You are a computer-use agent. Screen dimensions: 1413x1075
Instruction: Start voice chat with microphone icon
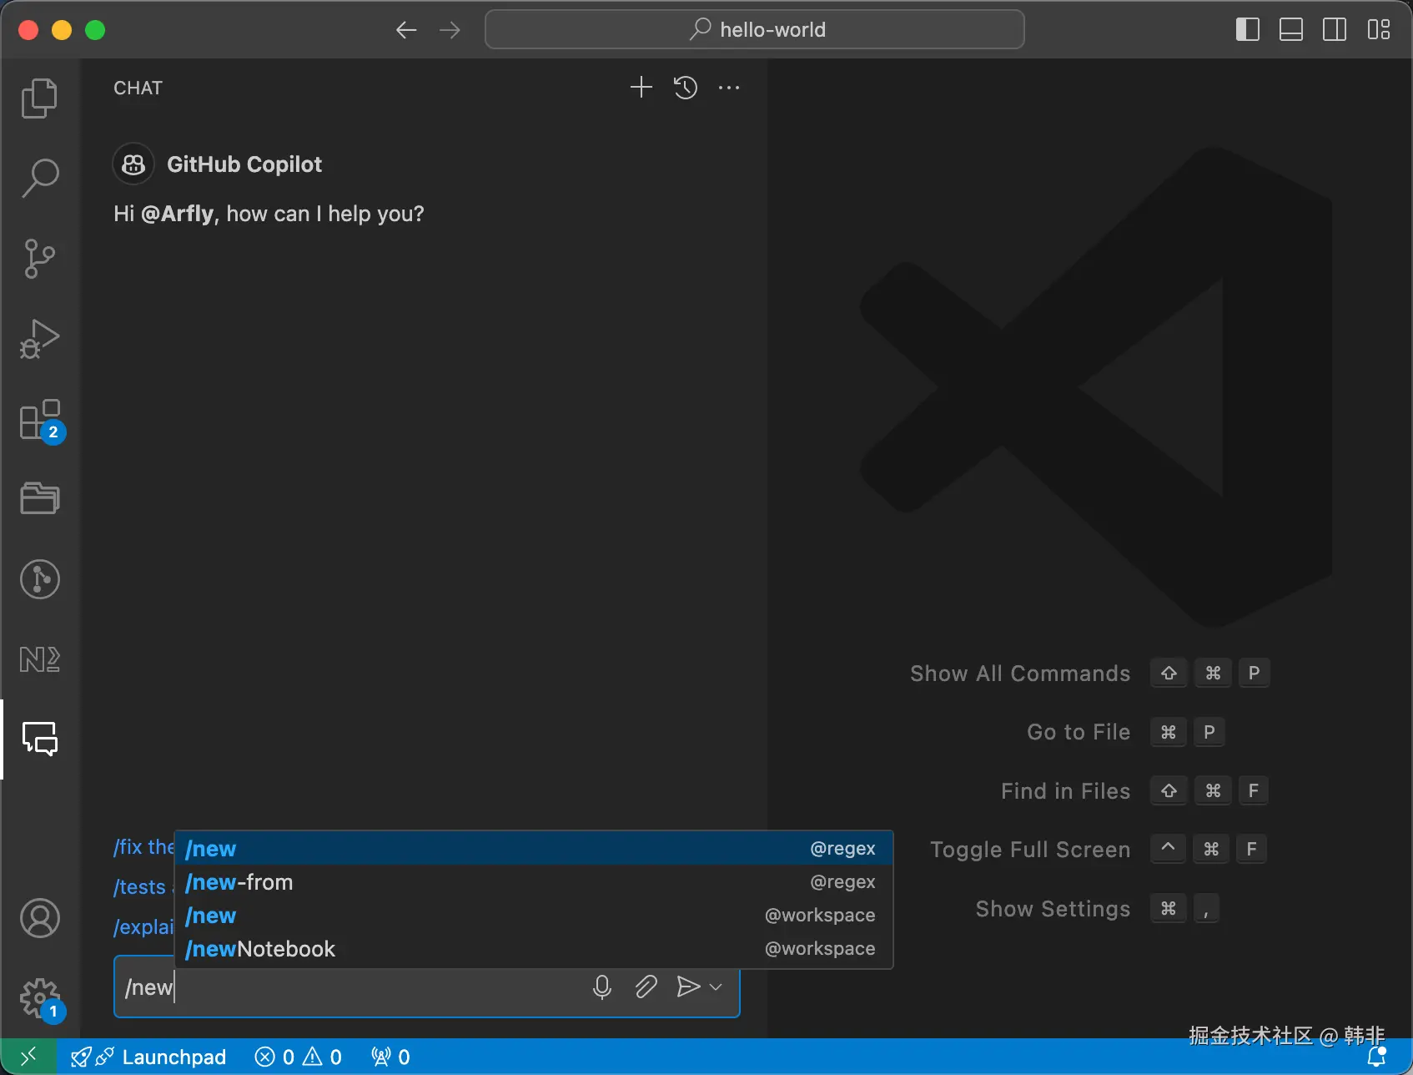coord(602,987)
